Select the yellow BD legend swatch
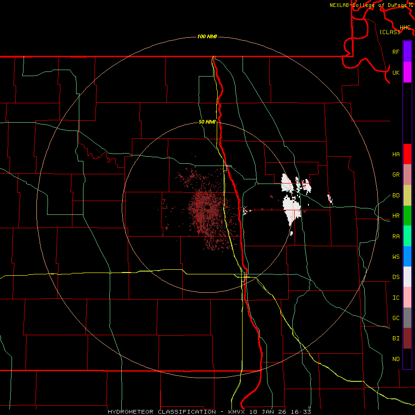Image resolution: width=415 pixels, height=415 pixels. (x=407, y=195)
